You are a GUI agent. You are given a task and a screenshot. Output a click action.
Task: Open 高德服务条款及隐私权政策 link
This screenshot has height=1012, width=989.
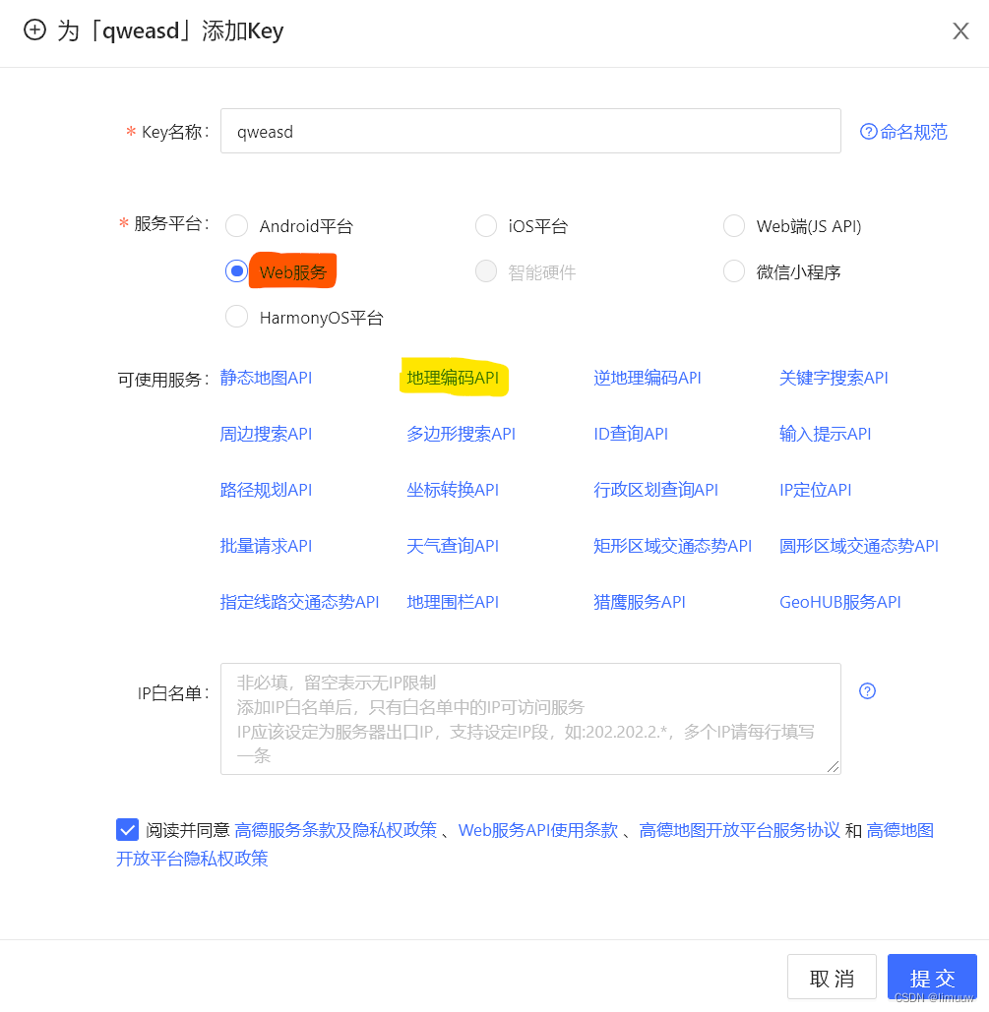[336, 830]
